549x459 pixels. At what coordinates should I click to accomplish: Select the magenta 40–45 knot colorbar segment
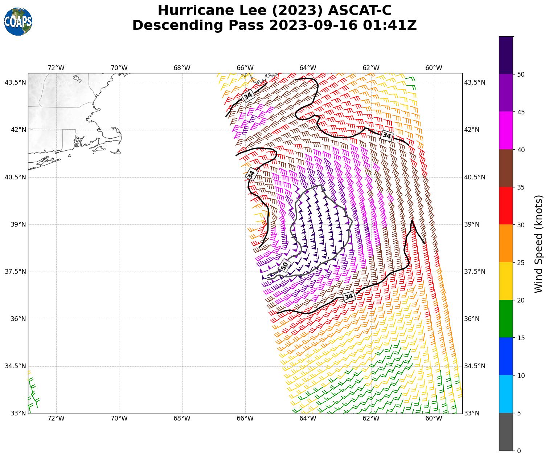(x=506, y=130)
